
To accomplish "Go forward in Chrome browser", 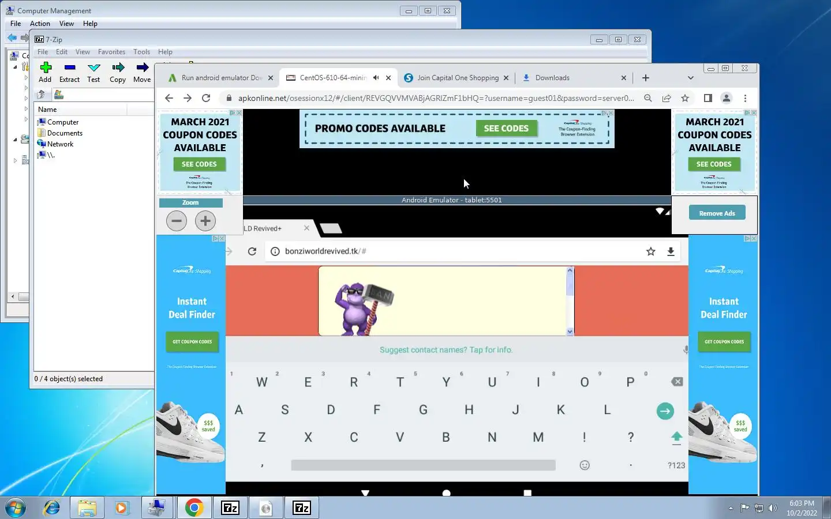I will tap(188, 98).
